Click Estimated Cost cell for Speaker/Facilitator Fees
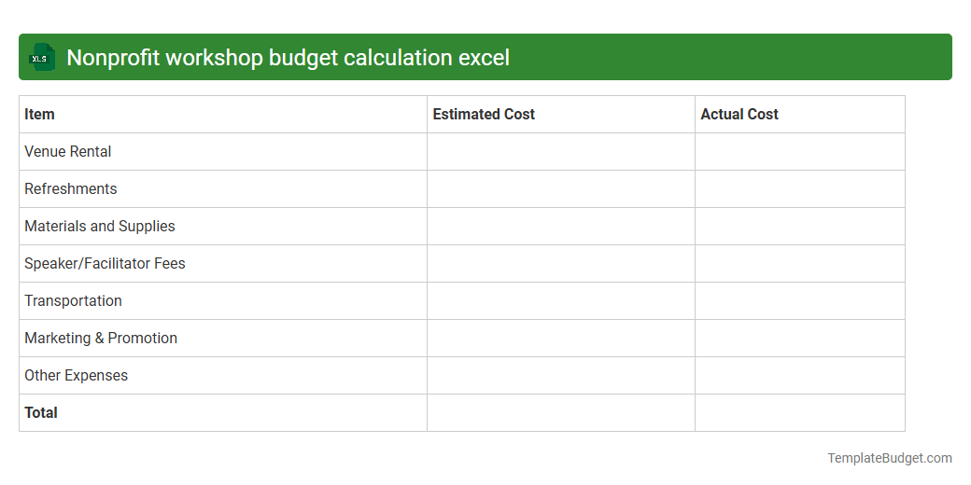 pyautogui.click(x=561, y=264)
